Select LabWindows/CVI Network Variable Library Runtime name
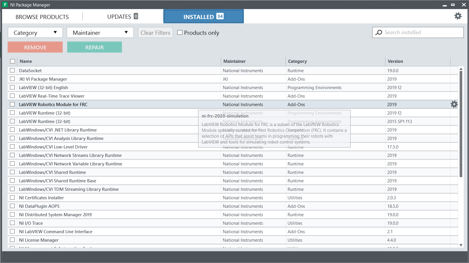The height and width of the screenshot is (263, 469). tap(71, 164)
